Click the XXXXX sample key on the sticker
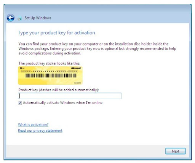The width and height of the screenshot is (195, 163). (50, 71)
